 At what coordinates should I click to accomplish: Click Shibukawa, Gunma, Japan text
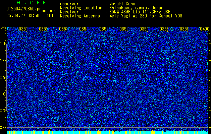(x=136, y=8)
